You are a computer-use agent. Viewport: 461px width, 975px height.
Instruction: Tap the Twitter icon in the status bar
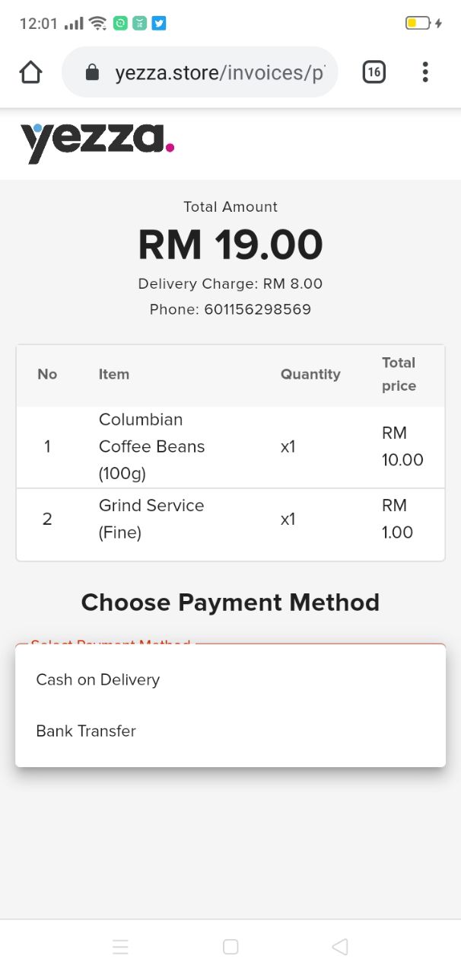coord(157,24)
